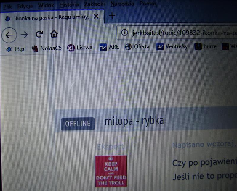
Task: Close the 'ikonka na pasku' tab
Action: pyautogui.click(x=96, y=17)
